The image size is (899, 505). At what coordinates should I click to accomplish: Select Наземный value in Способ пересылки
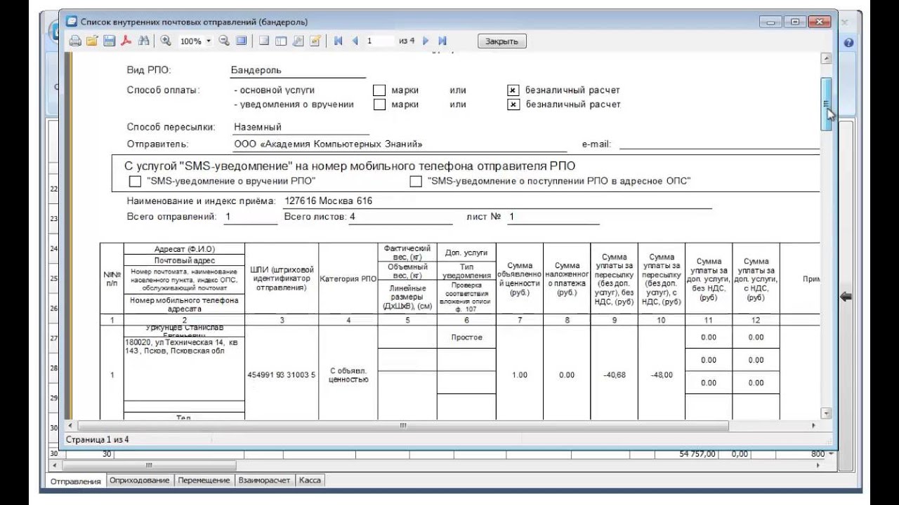(x=258, y=127)
